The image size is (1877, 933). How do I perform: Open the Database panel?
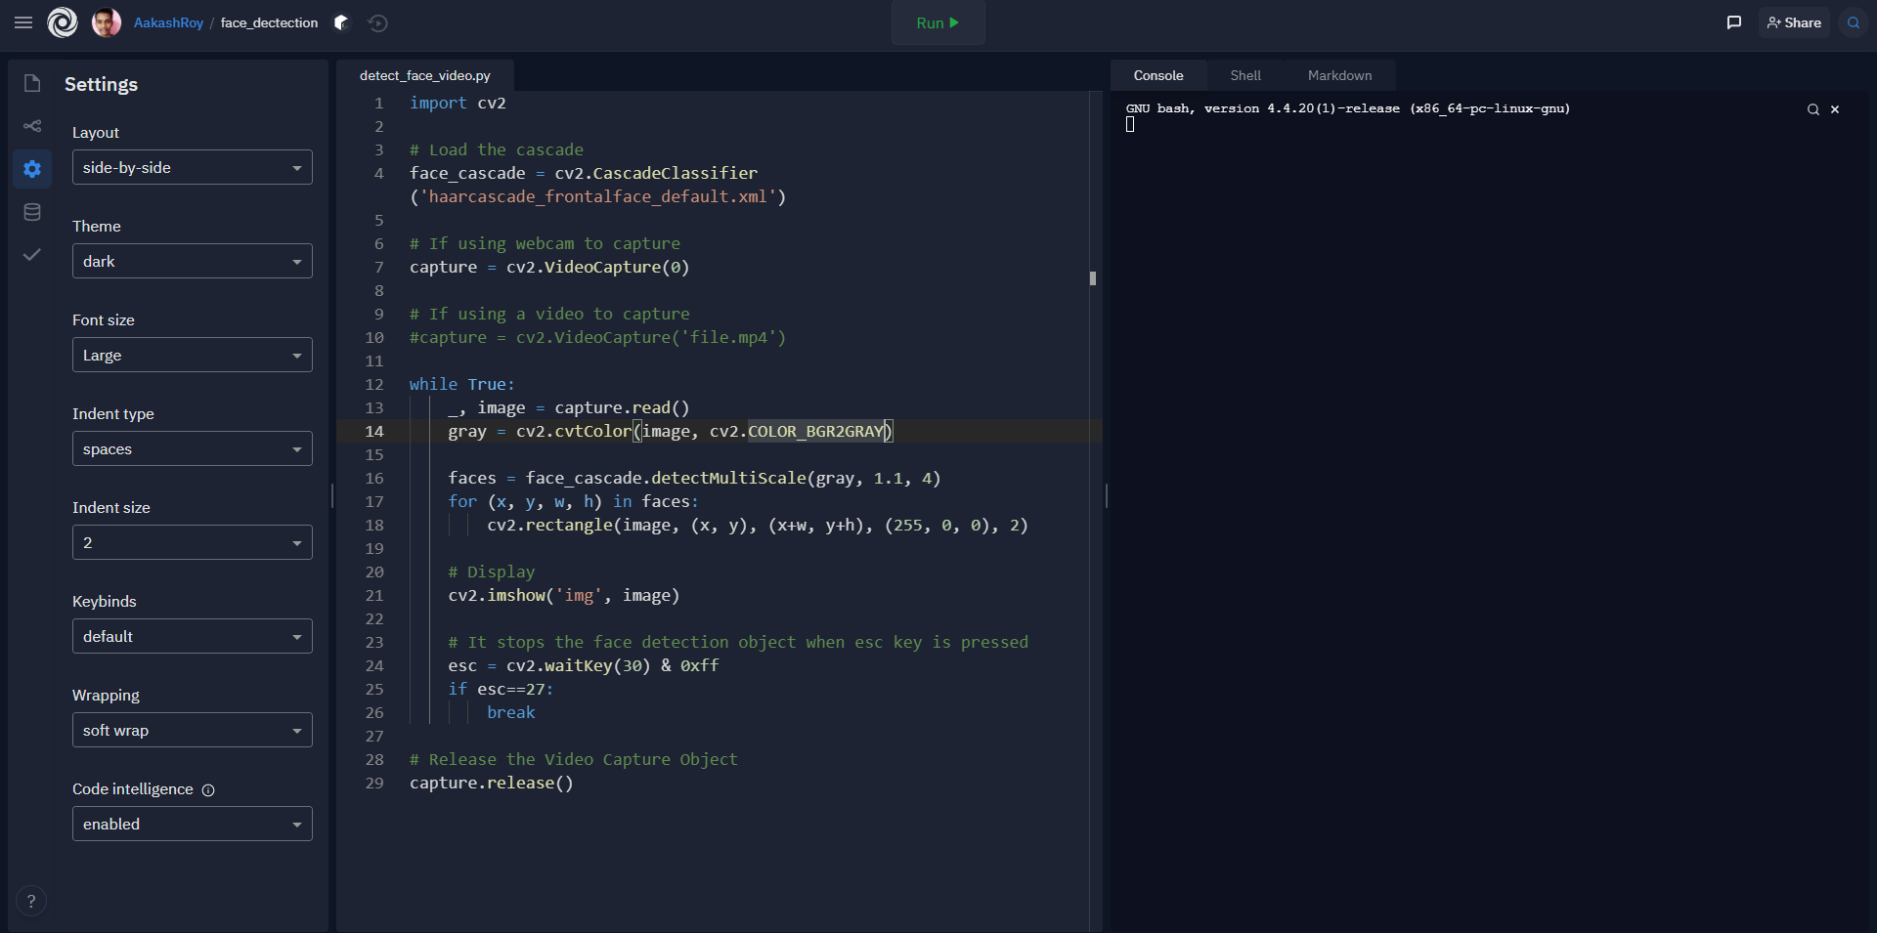(x=32, y=212)
